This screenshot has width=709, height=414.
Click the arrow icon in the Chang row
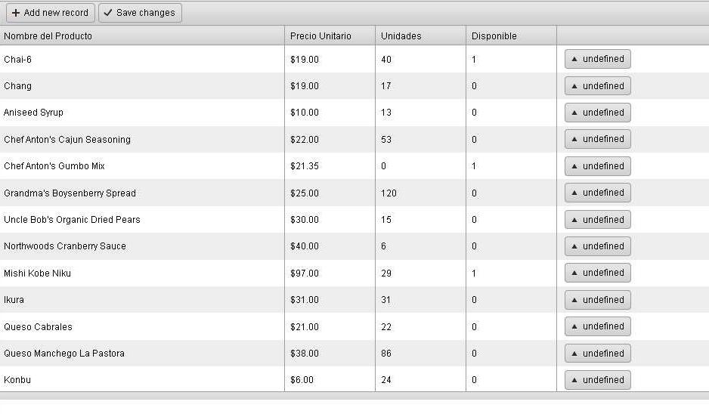coord(574,86)
